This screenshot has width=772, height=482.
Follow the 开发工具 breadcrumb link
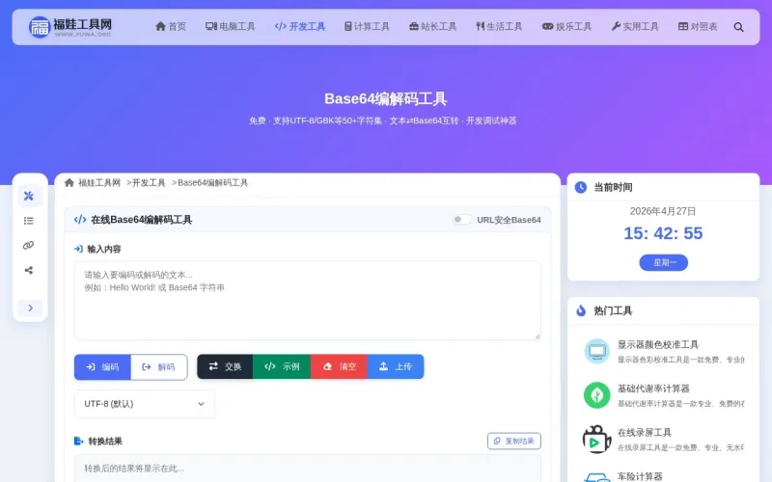pyautogui.click(x=149, y=183)
